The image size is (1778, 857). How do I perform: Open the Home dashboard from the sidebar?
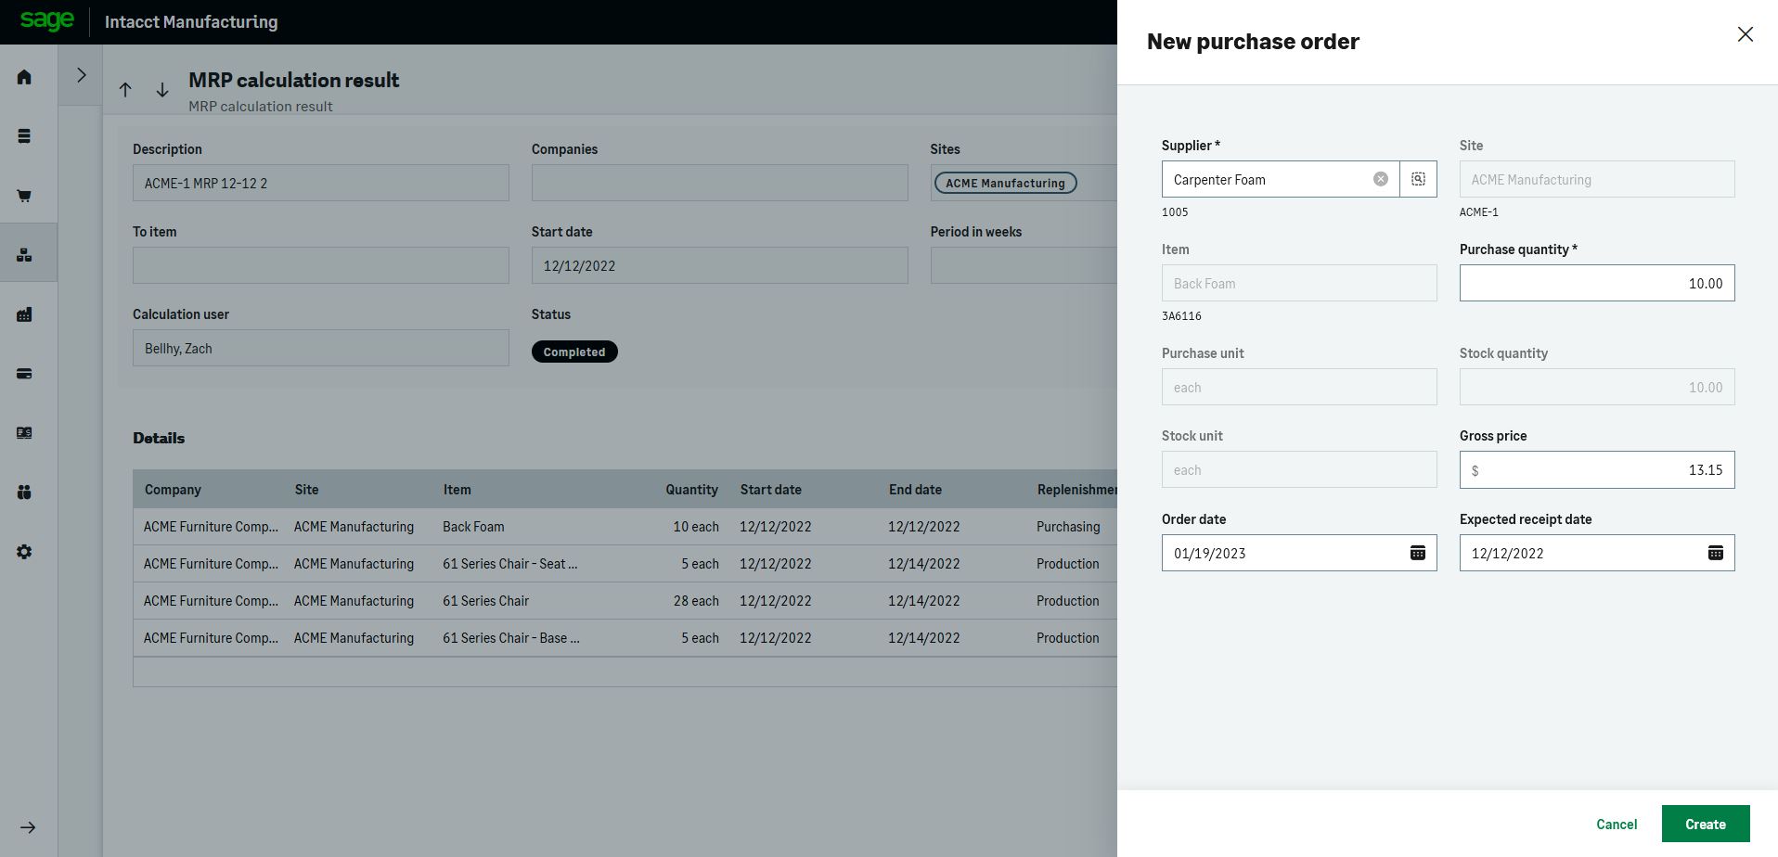point(23,76)
